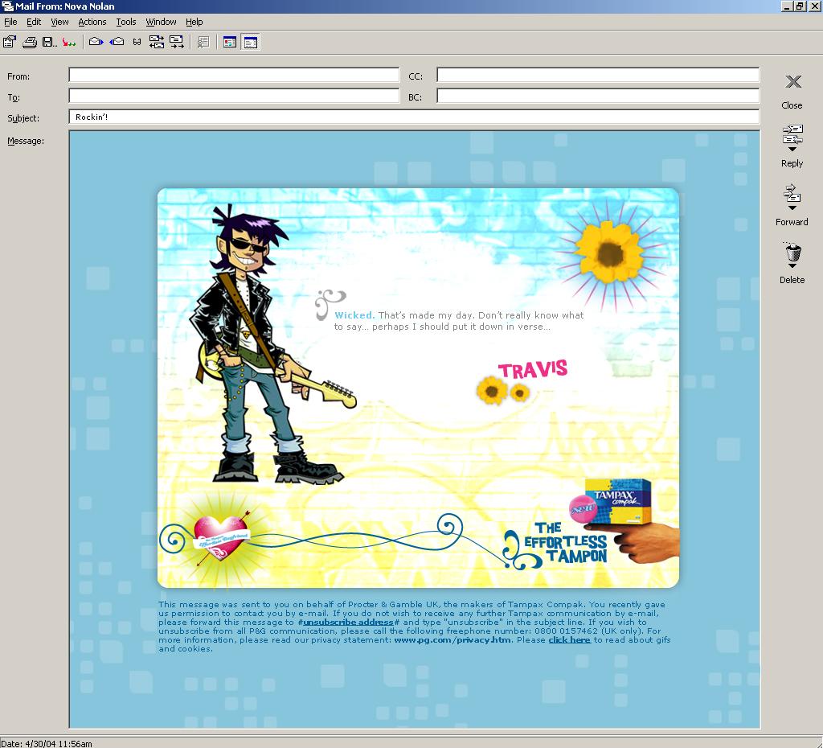Image resolution: width=823 pixels, height=748 pixels.
Task: Open the File menu
Action: 10,22
